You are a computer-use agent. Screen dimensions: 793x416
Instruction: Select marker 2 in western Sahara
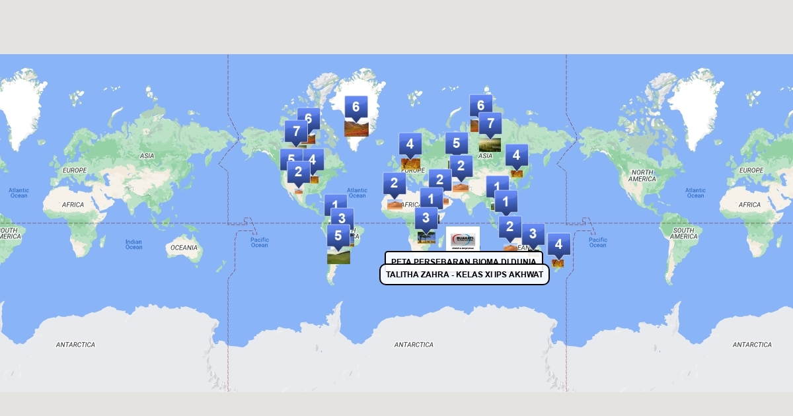point(394,183)
